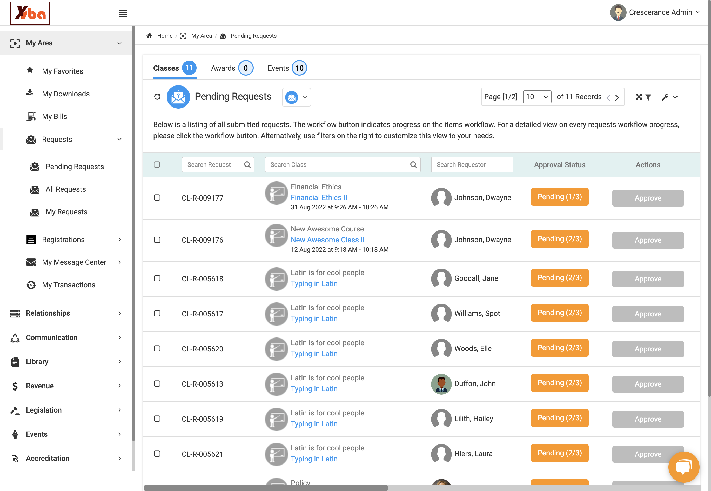Click the wrench tools icon

coord(665,97)
